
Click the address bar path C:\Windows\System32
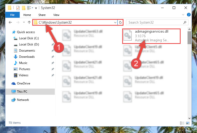[55, 22]
